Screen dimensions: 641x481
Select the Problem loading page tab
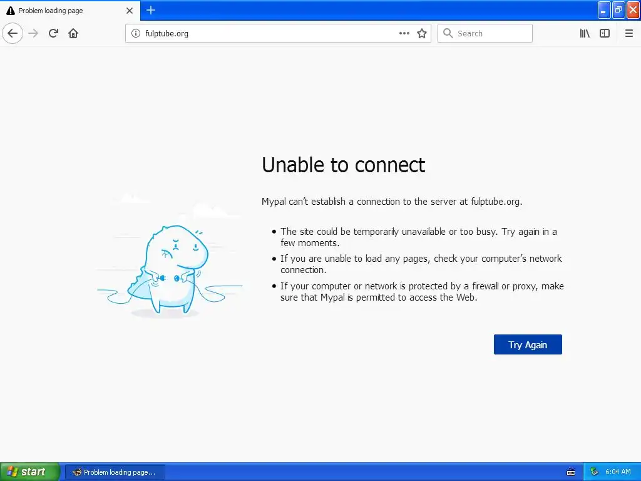click(70, 11)
